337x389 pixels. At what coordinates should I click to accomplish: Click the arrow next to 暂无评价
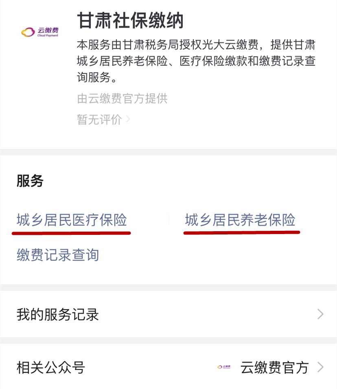[x=128, y=119]
